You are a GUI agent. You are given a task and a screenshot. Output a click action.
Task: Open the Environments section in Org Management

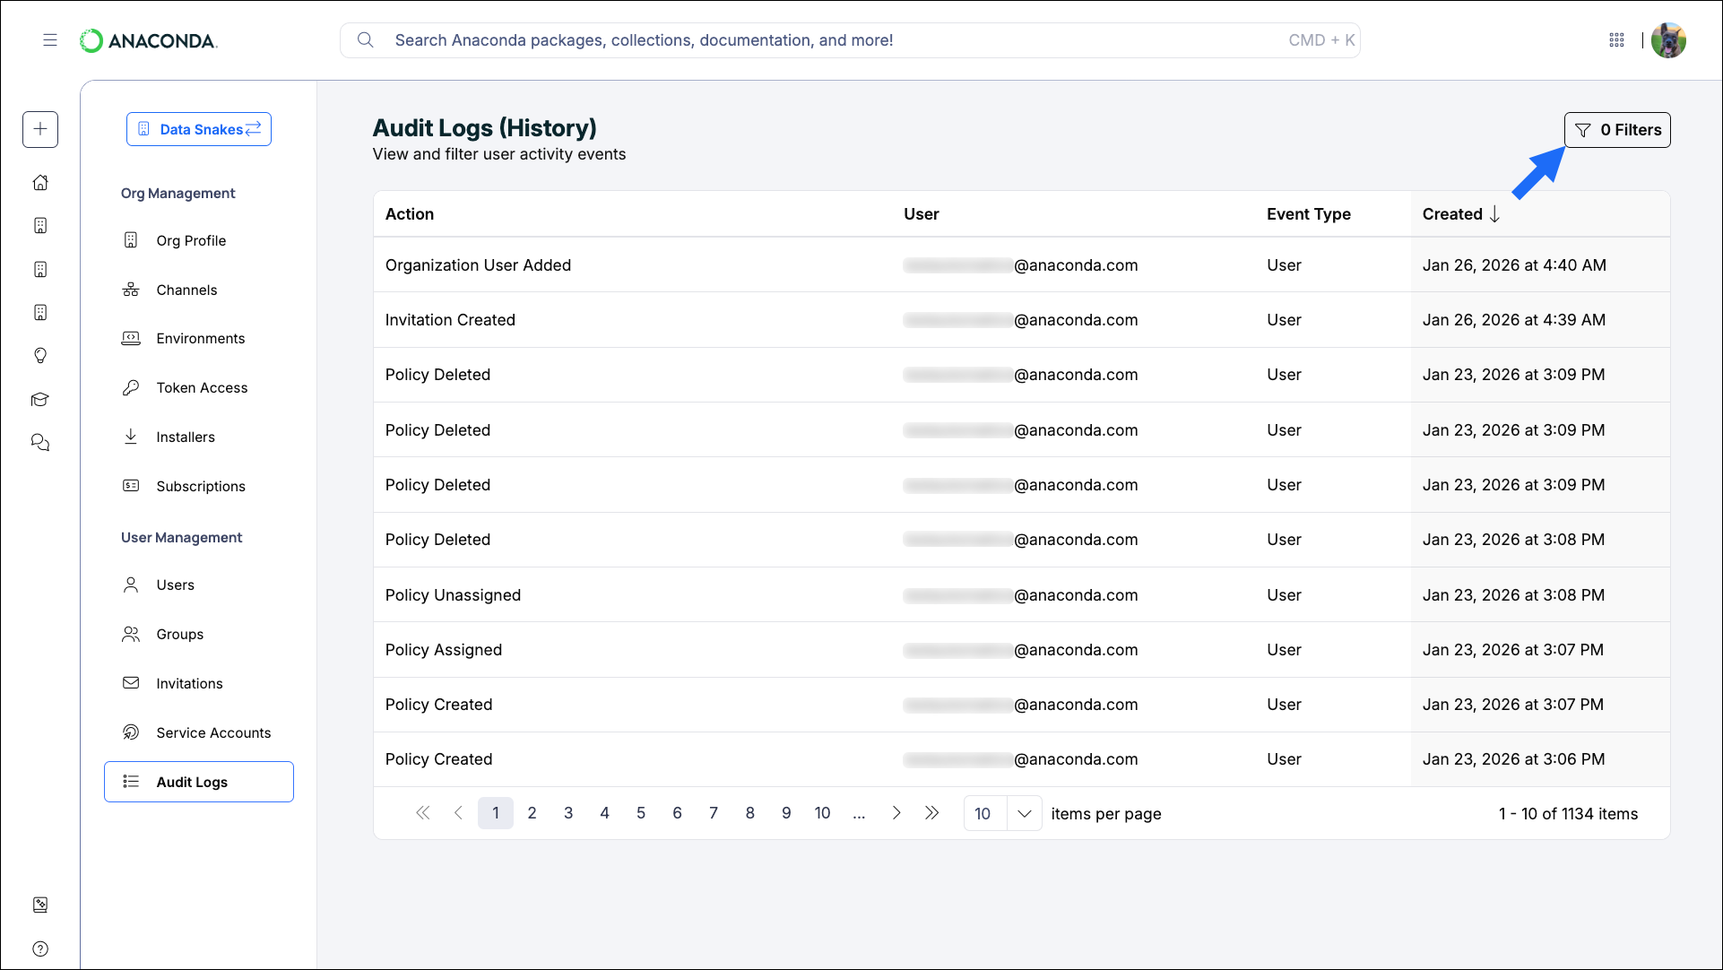click(200, 338)
